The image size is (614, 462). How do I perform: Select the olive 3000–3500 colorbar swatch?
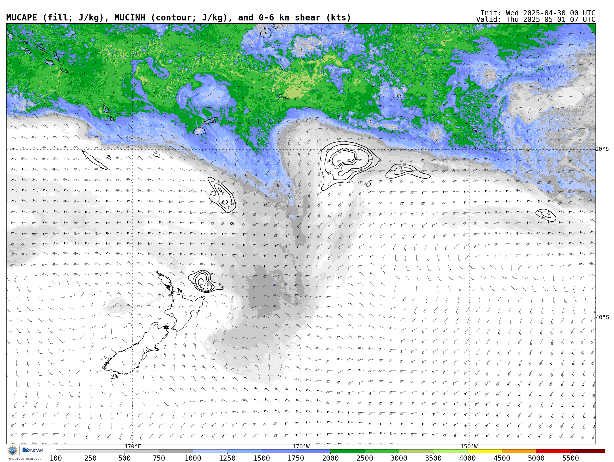tap(416, 451)
